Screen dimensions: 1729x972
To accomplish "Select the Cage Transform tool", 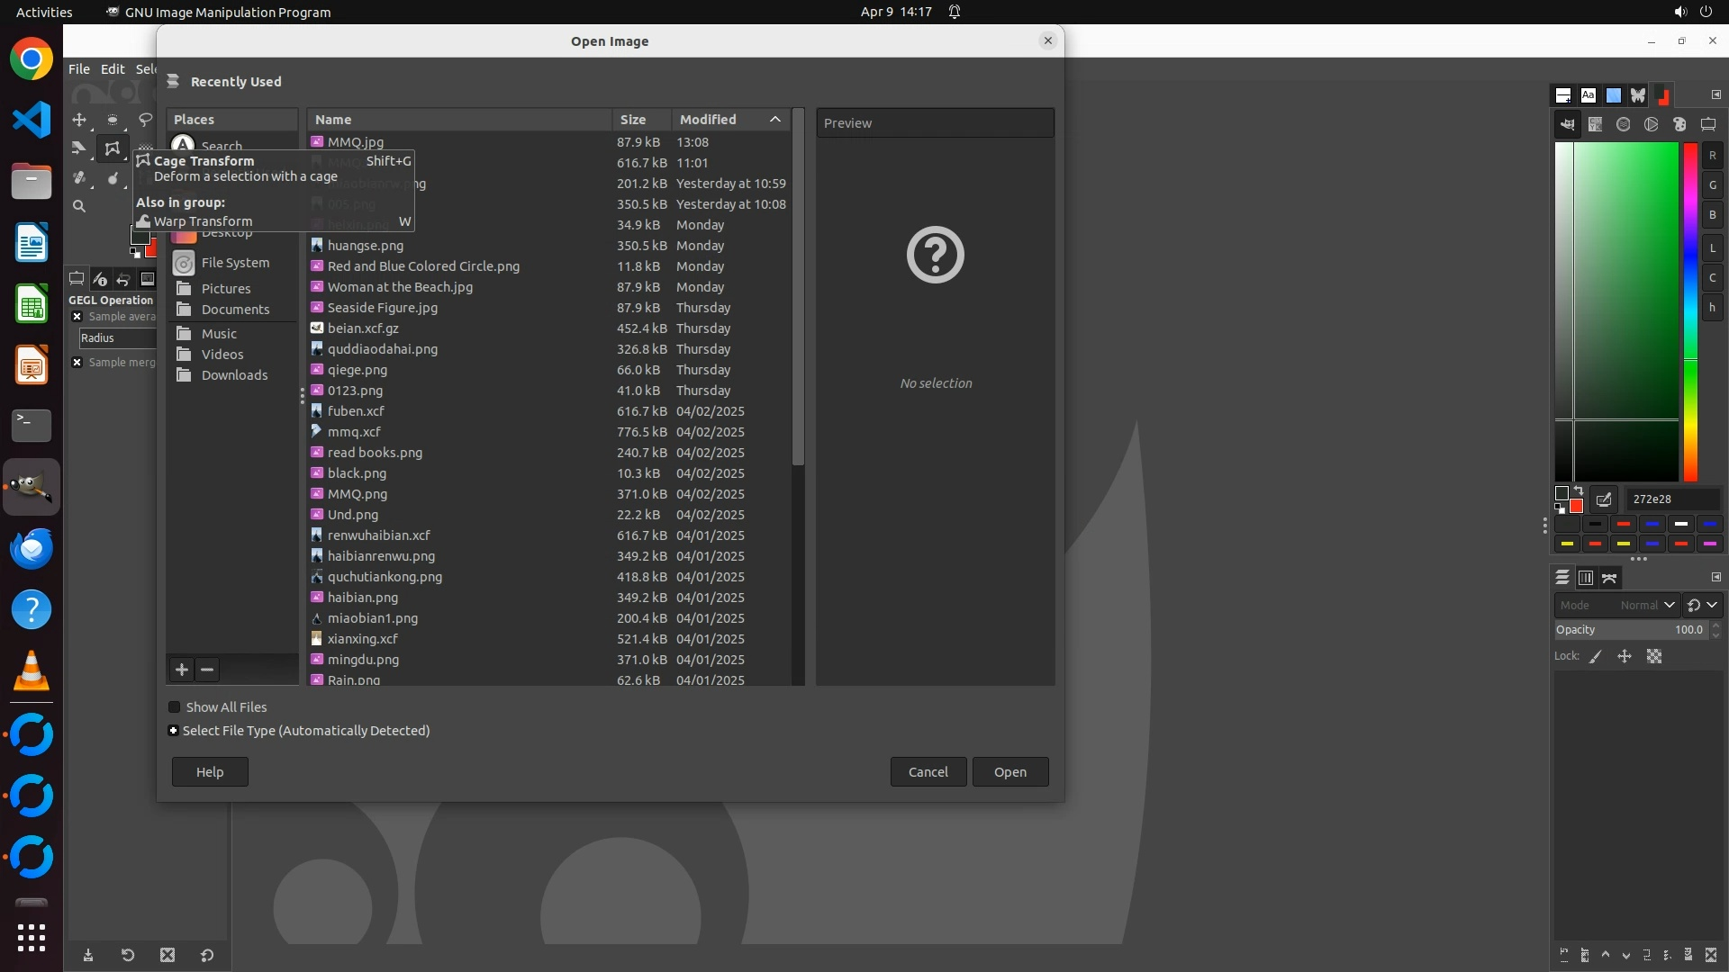I will 112,148.
